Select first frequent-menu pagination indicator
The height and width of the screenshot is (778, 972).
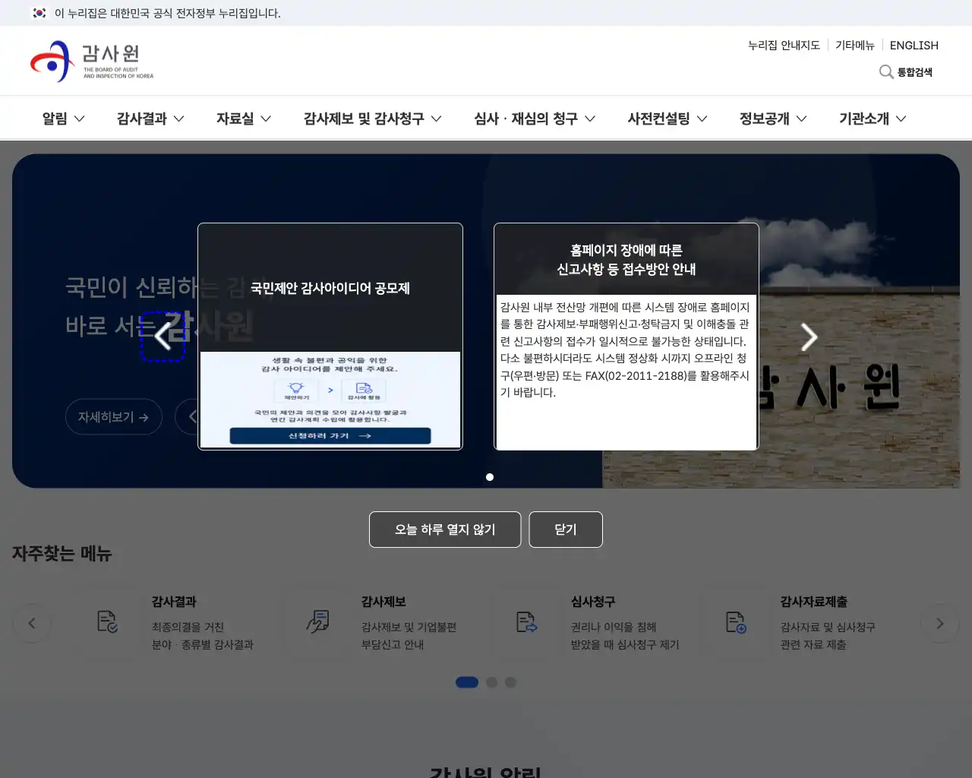coord(467,682)
